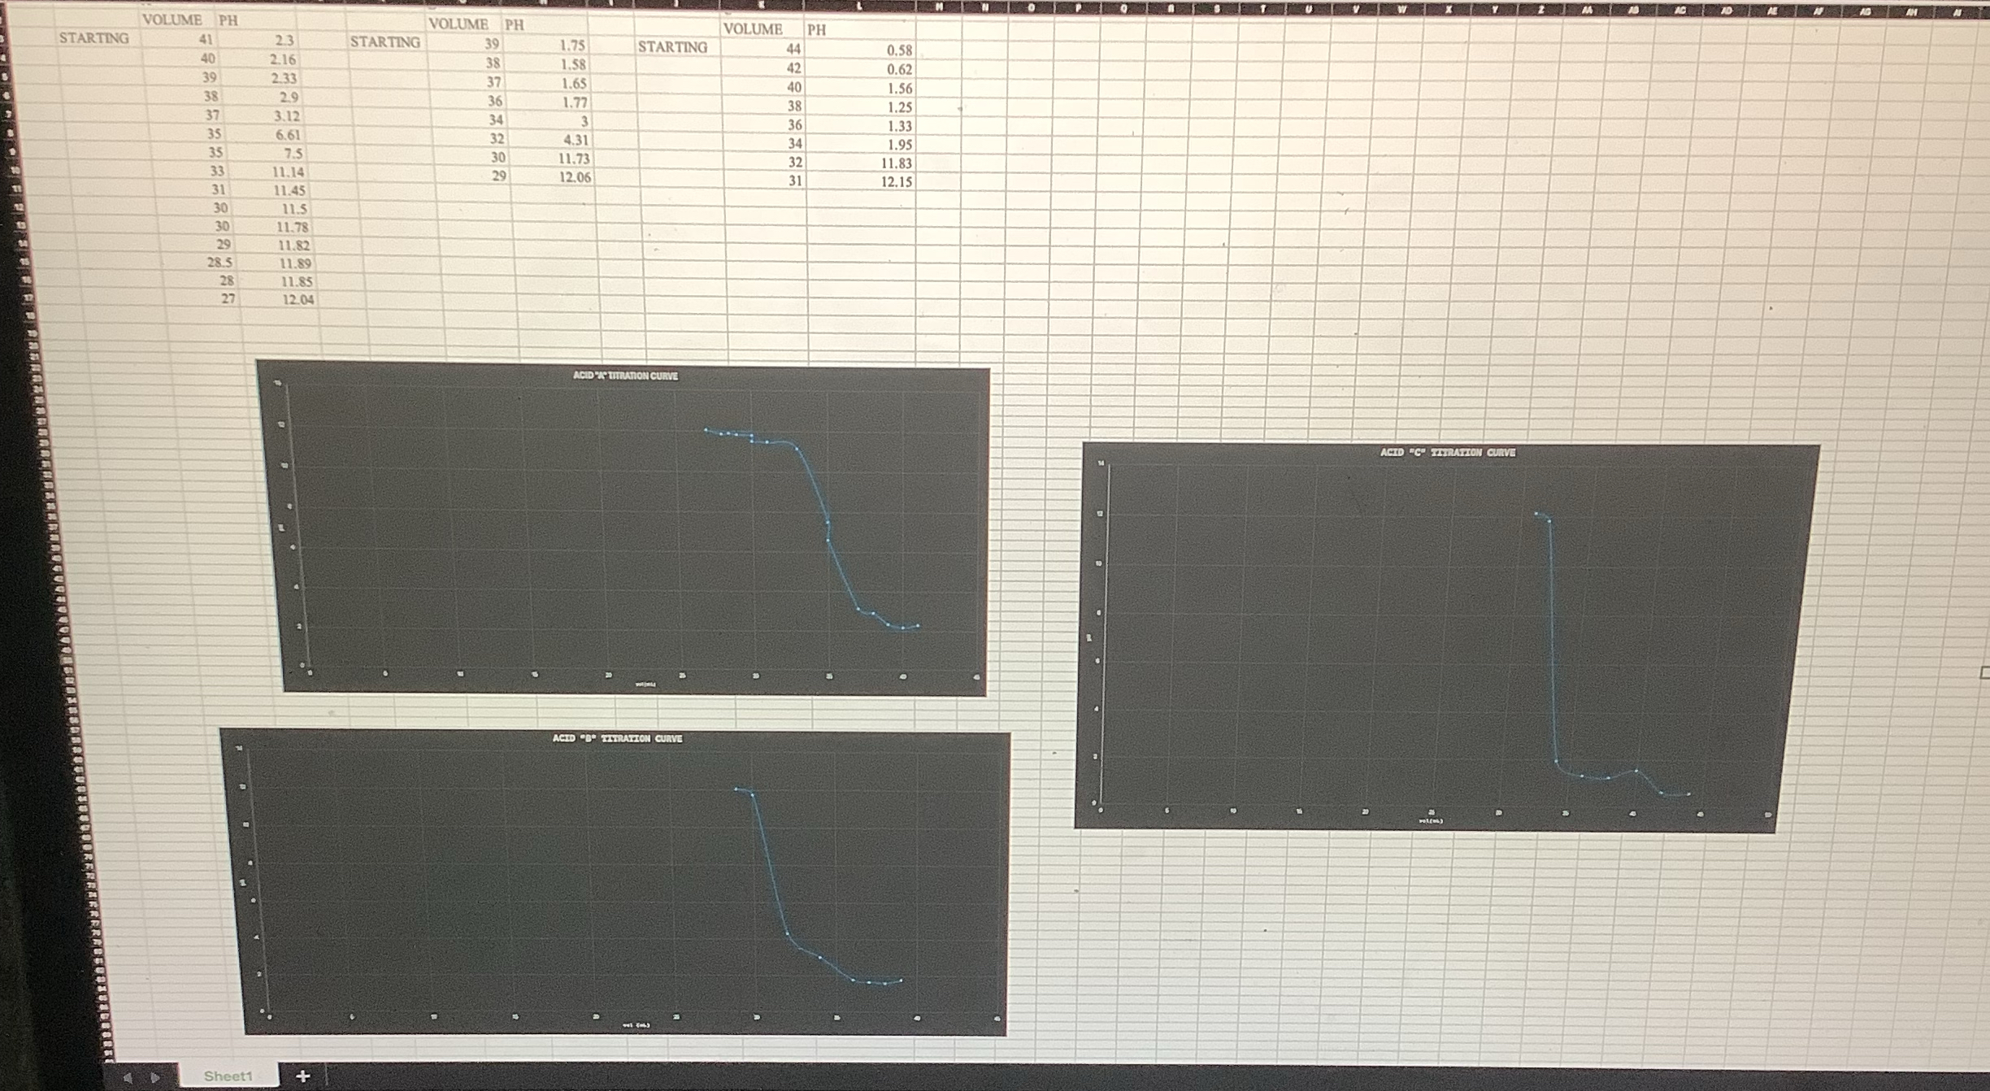
Task: Click the third STARTING label cell
Action: click(672, 47)
